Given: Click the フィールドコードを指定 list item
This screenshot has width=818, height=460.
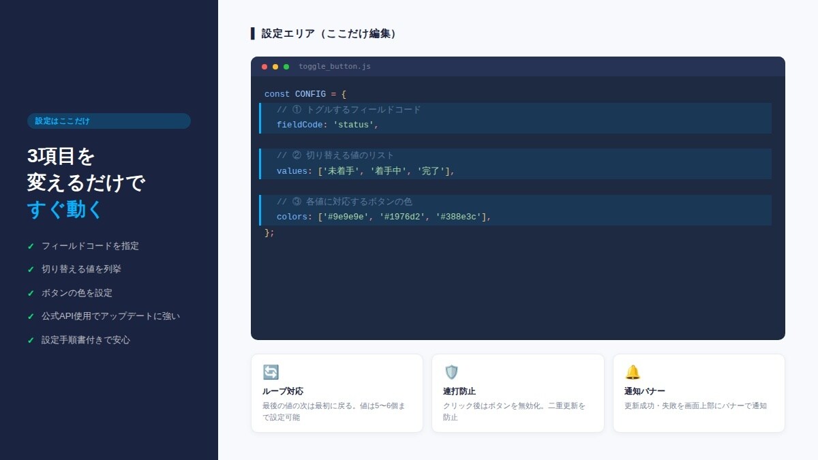Looking at the screenshot, I should pos(90,246).
